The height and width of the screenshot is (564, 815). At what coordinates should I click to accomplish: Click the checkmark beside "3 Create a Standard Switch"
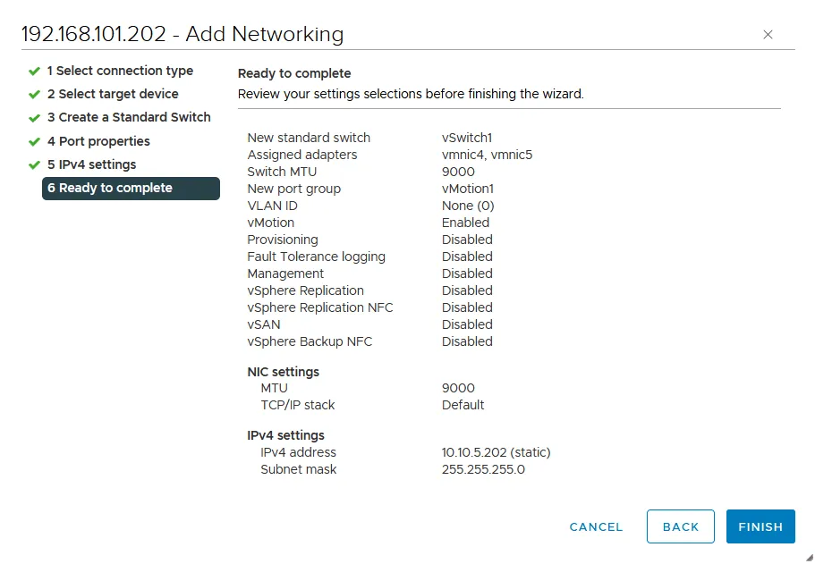[x=34, y=117]
